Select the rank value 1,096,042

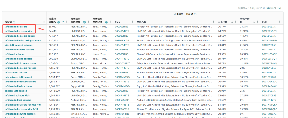click(x=54, y=63)
